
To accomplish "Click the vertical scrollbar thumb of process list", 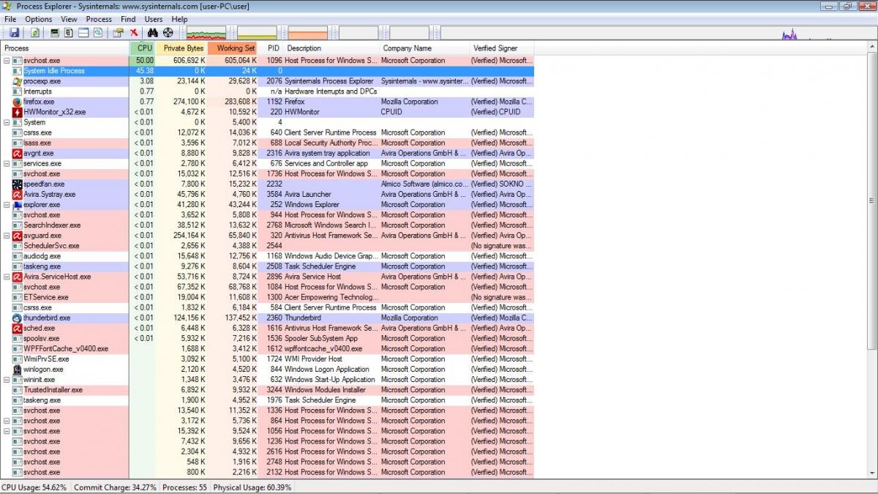I will pos(872,200).
